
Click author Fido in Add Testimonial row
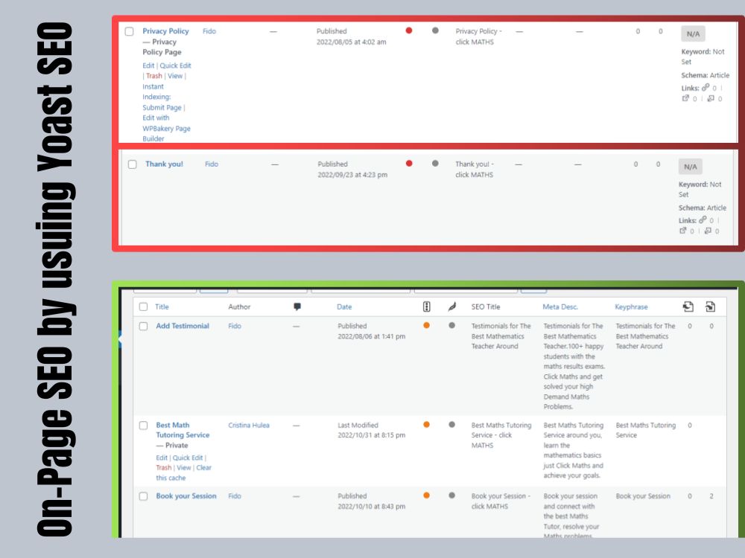pyautogui.click(x=235, y=326)
